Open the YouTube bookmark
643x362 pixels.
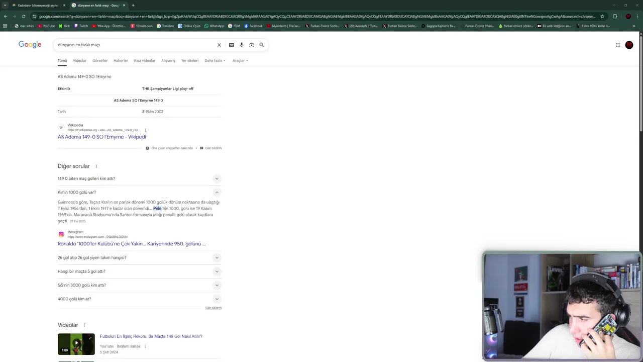(x=46, y=26)
